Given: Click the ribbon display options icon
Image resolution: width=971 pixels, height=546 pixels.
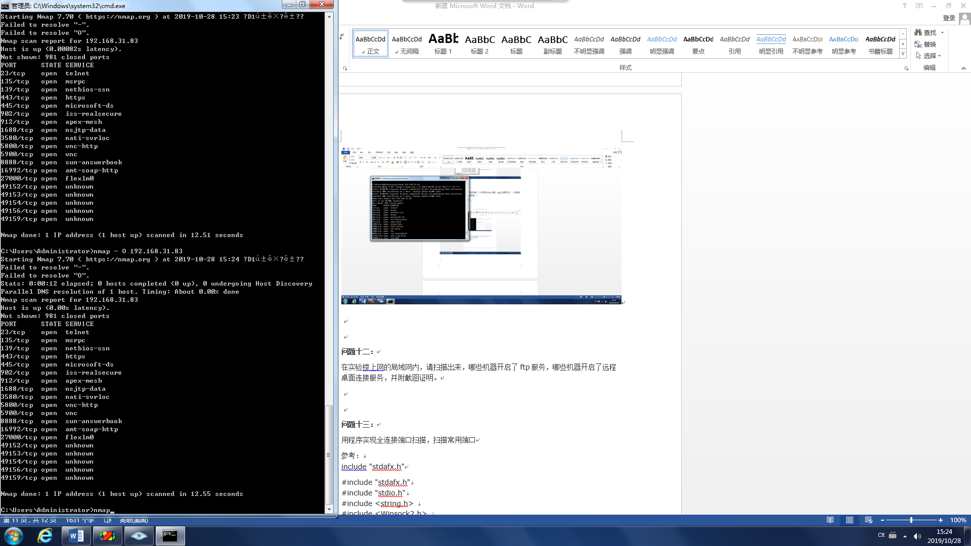Looking at the screenshot, I should [919, 6].
